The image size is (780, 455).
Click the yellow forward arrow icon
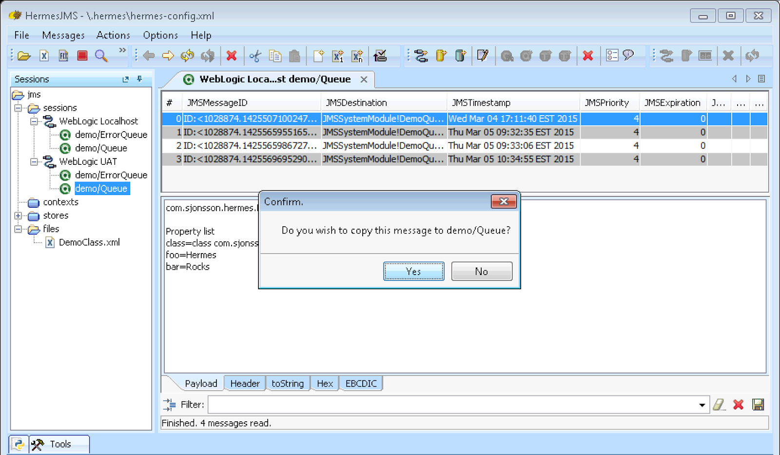(168, 56)
